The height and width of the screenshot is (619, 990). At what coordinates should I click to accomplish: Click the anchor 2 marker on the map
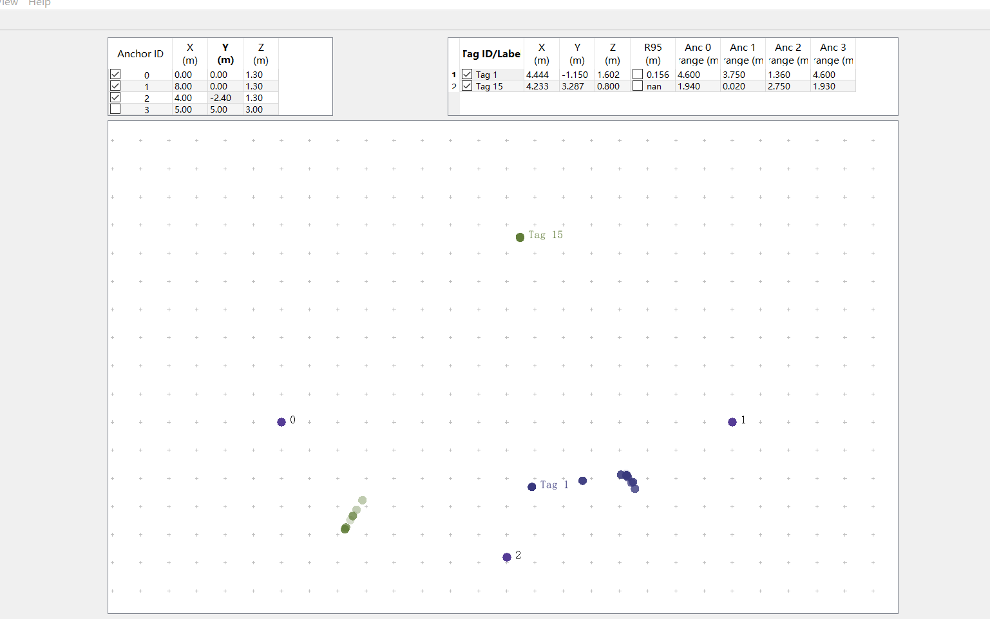point(507,557)
